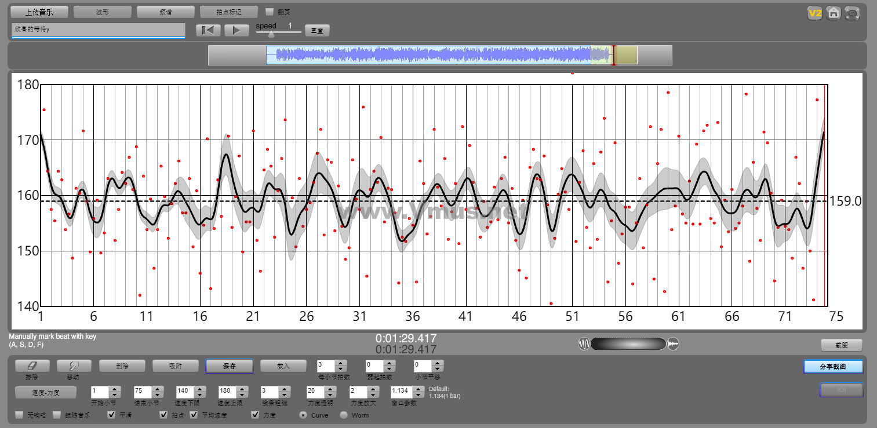Switch to the 频谱 spectrum view
Image resolution: width=877 pixels, height=428 pixels.
click(165, 12)
